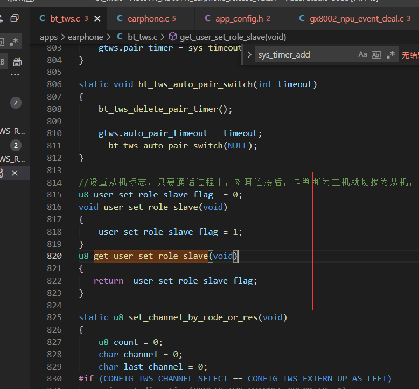Toggle regex option in sidebar search

(14, 41)
